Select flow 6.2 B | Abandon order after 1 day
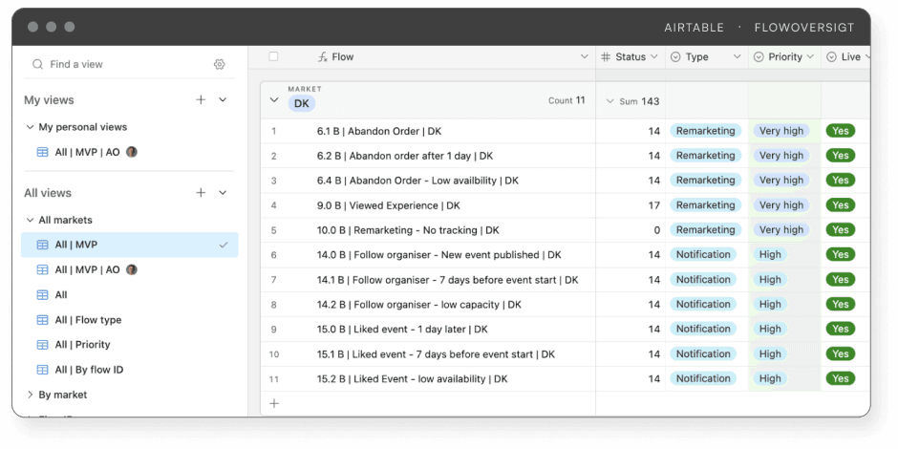Image resolution: width=898 pixels, height=449 pixels. tap(405, 156)
